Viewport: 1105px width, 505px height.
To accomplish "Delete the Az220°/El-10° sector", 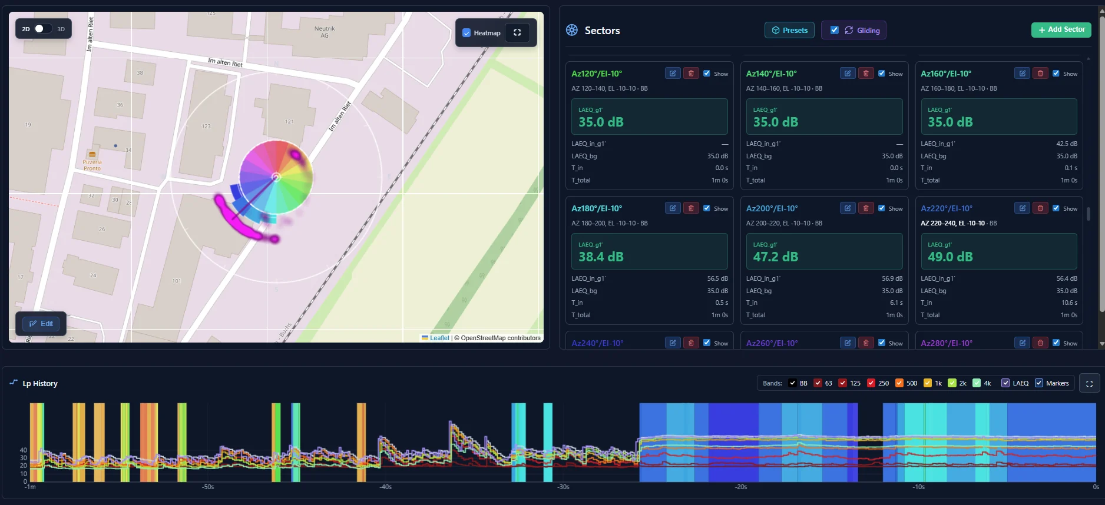I will [1040, 208].
